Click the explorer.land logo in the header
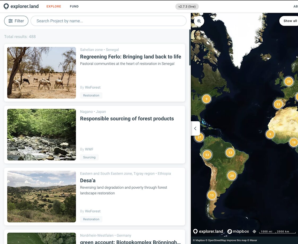This screenshot has width=298, height=244. (21, 6)
